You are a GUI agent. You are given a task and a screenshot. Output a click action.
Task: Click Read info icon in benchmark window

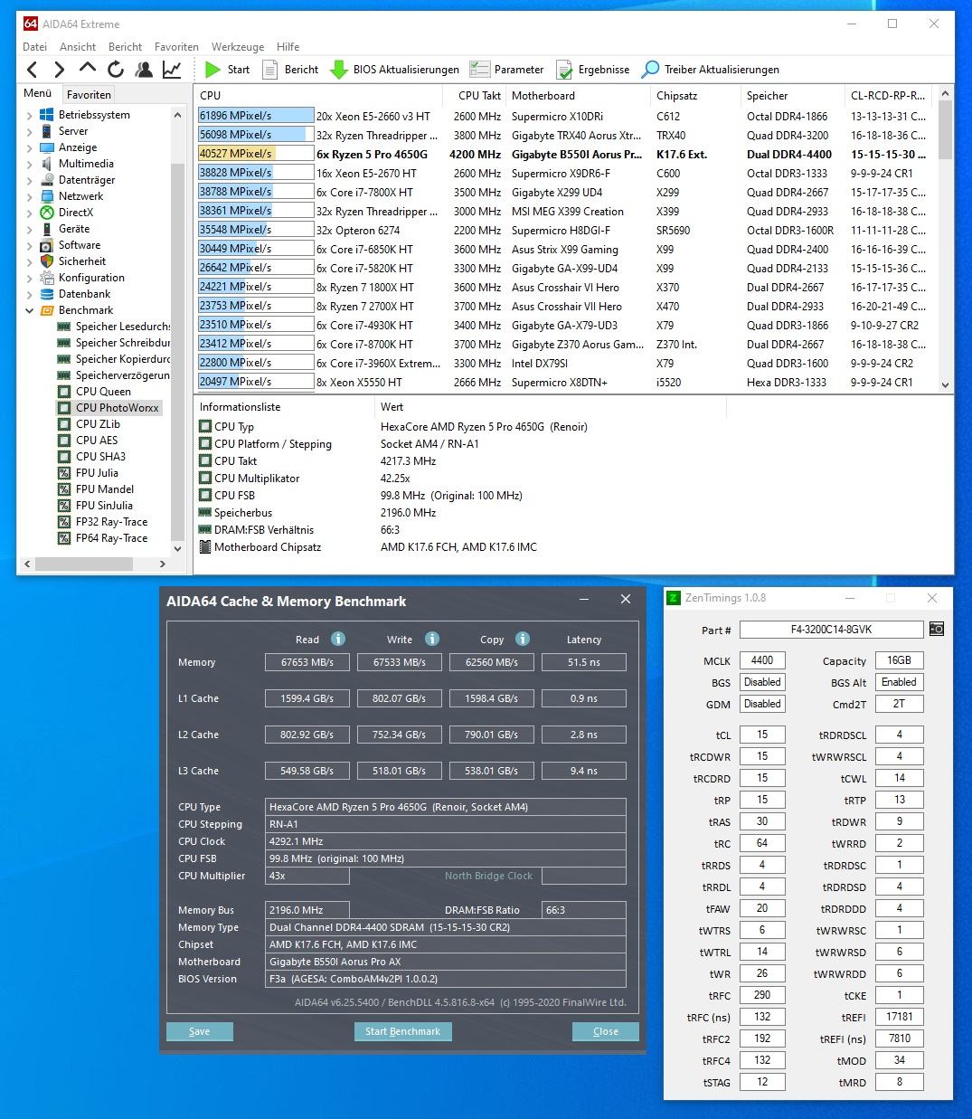tap(338, 639)
